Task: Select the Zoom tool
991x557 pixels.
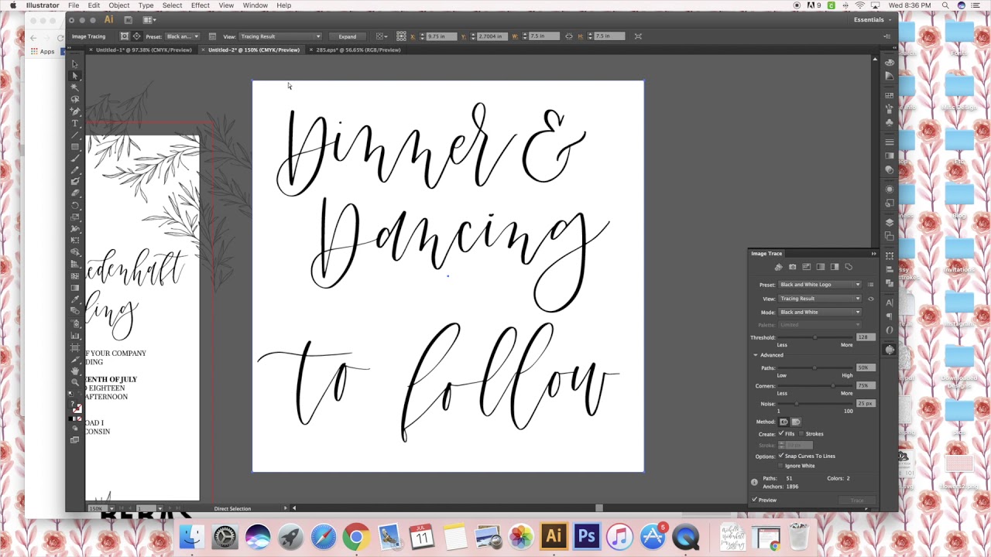Action: (75, 382)
